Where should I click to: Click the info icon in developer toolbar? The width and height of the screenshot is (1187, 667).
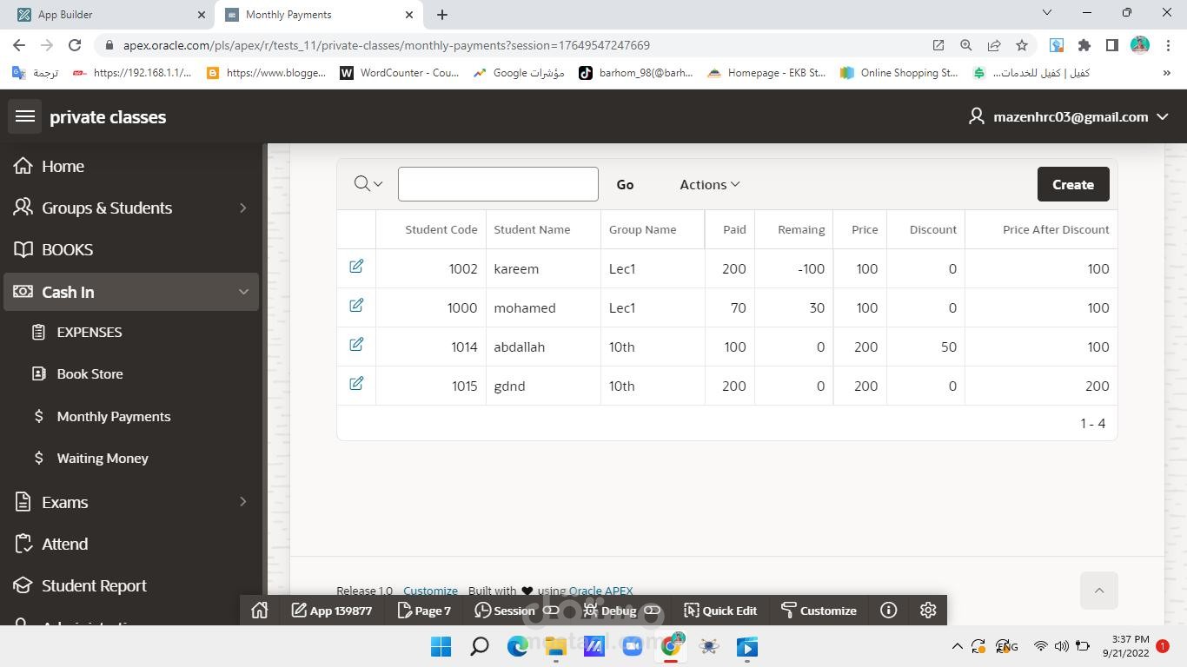click(x=888, y=611)
